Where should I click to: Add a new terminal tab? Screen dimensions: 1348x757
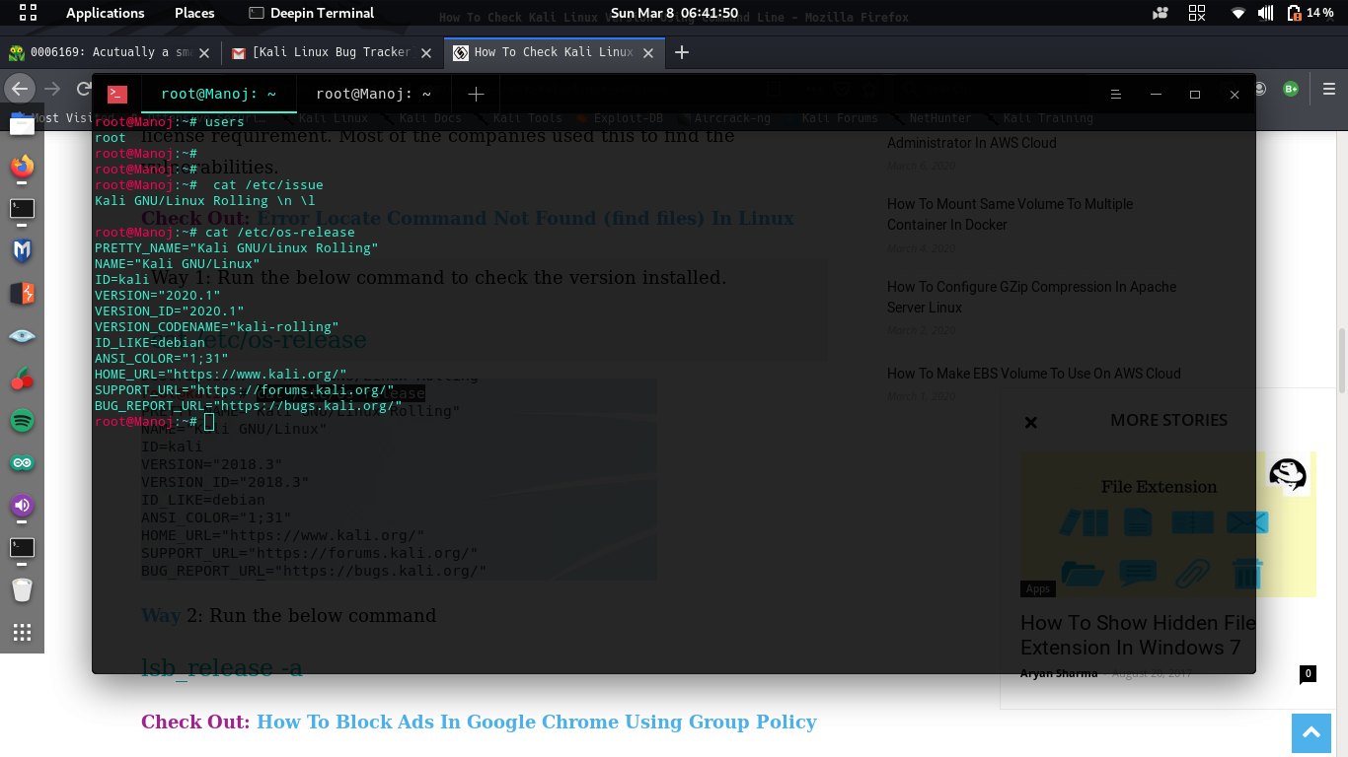(476, 95)
